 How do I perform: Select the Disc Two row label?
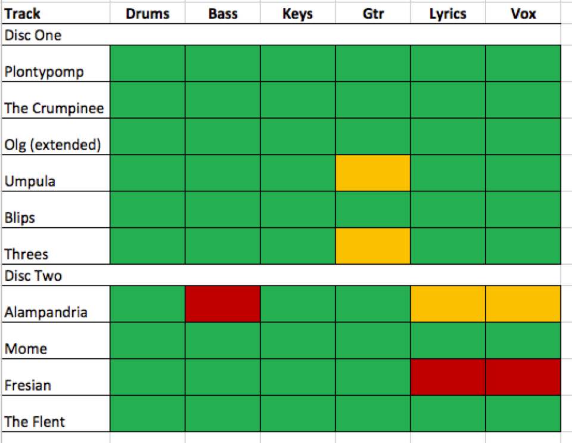(x=56, y=275)
